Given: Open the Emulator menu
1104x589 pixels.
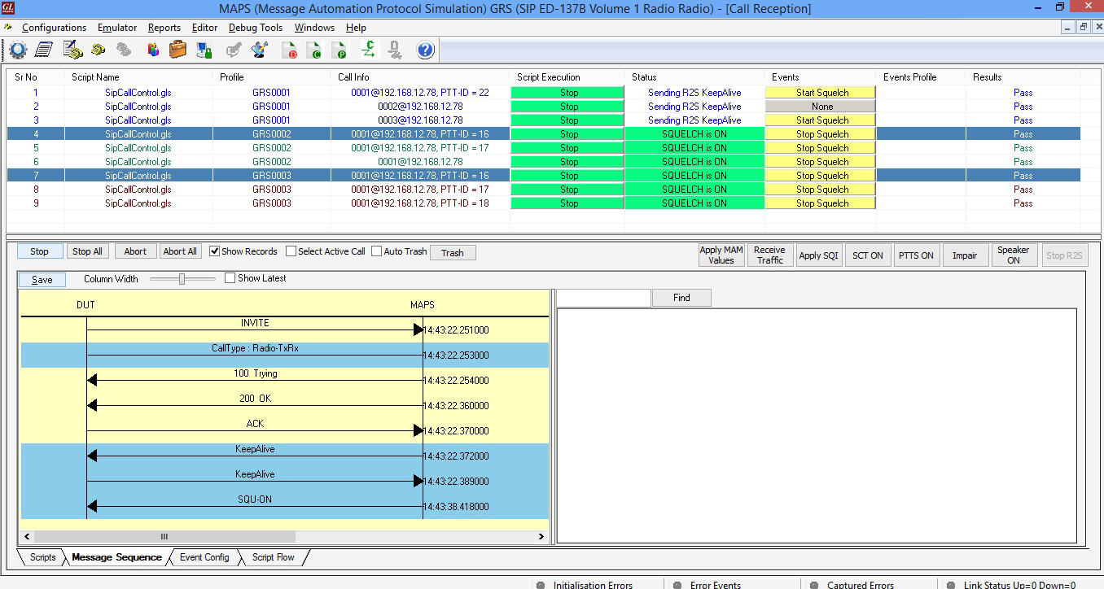Looking at the screenshot, I should coord(117,28).
